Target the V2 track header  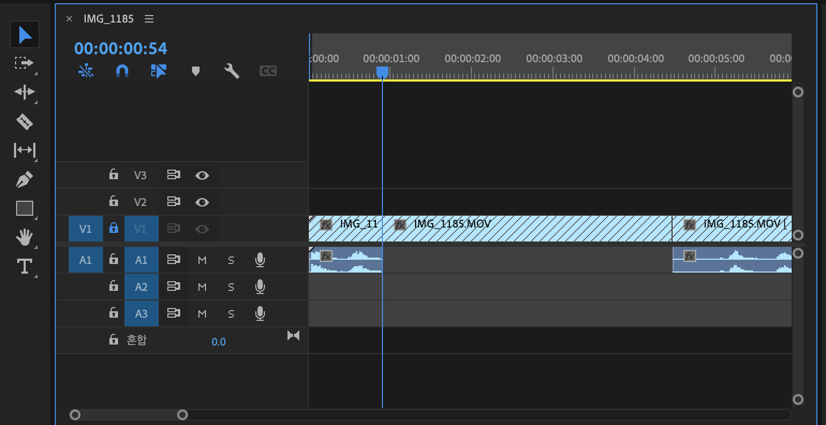(140, 202)
